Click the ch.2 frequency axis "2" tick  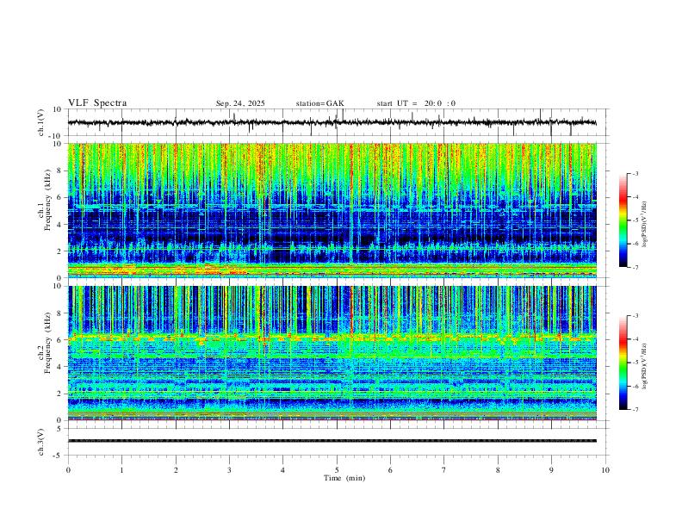click(60, 394)
